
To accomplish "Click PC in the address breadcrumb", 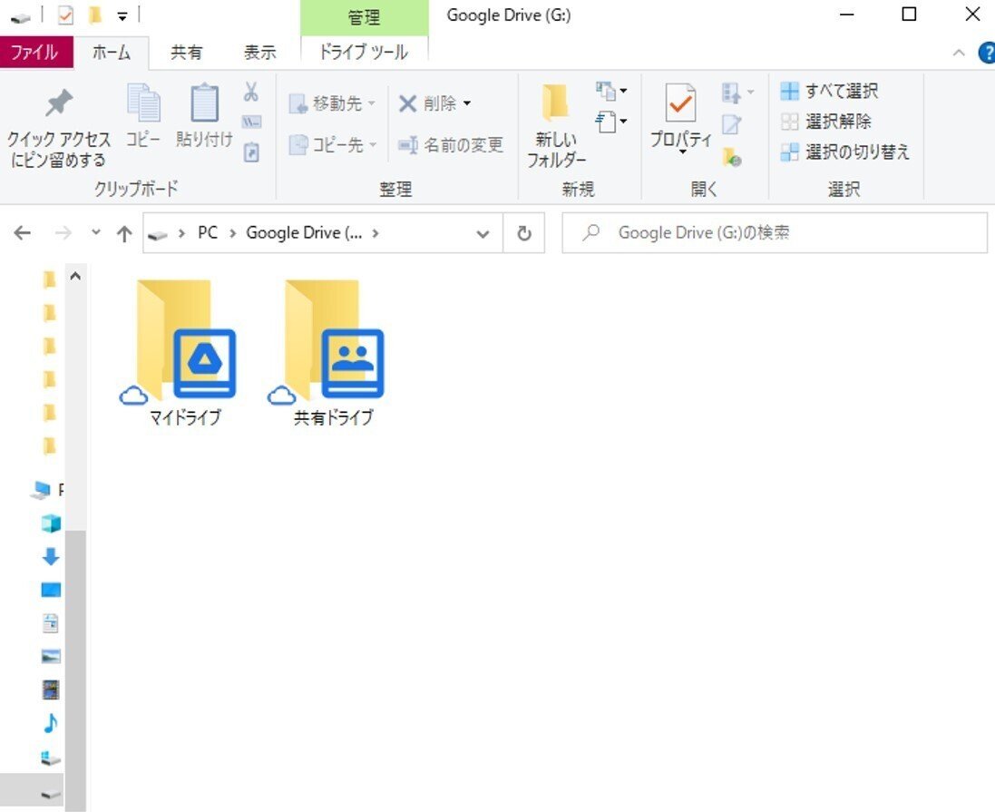I will click(208, 233).
